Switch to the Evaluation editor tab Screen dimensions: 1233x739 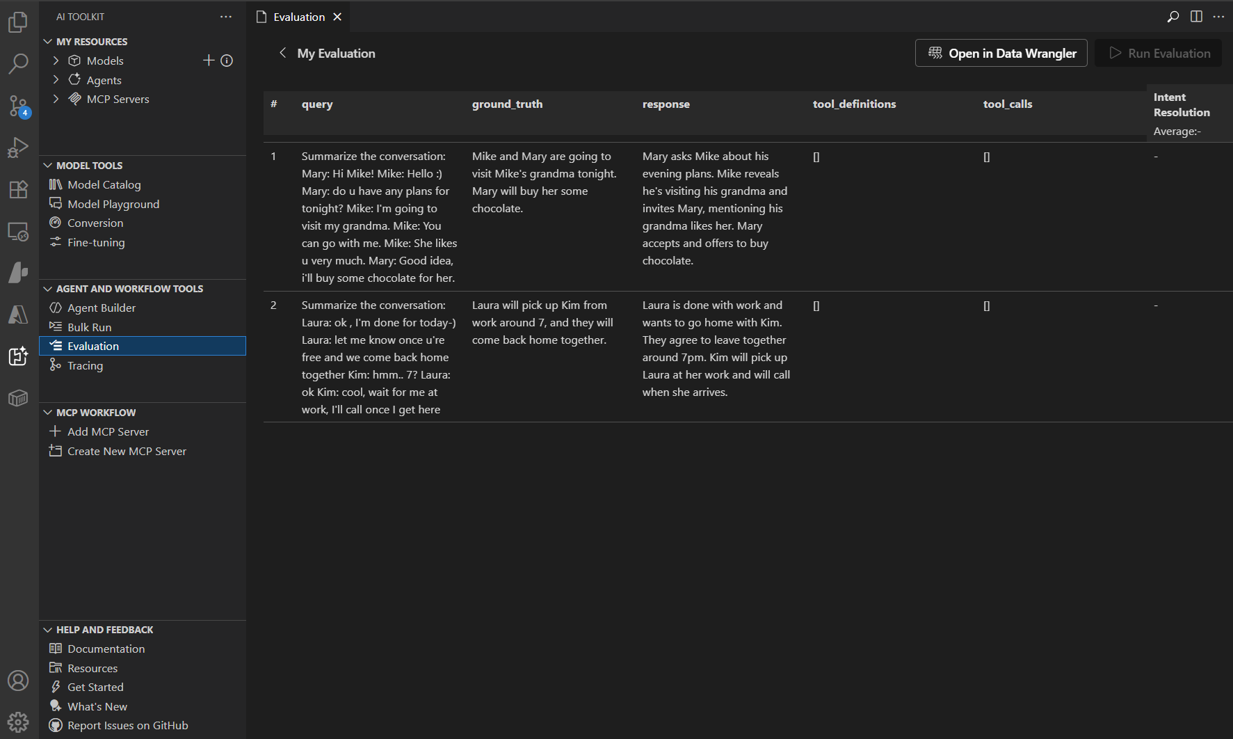tap(298, 16)
